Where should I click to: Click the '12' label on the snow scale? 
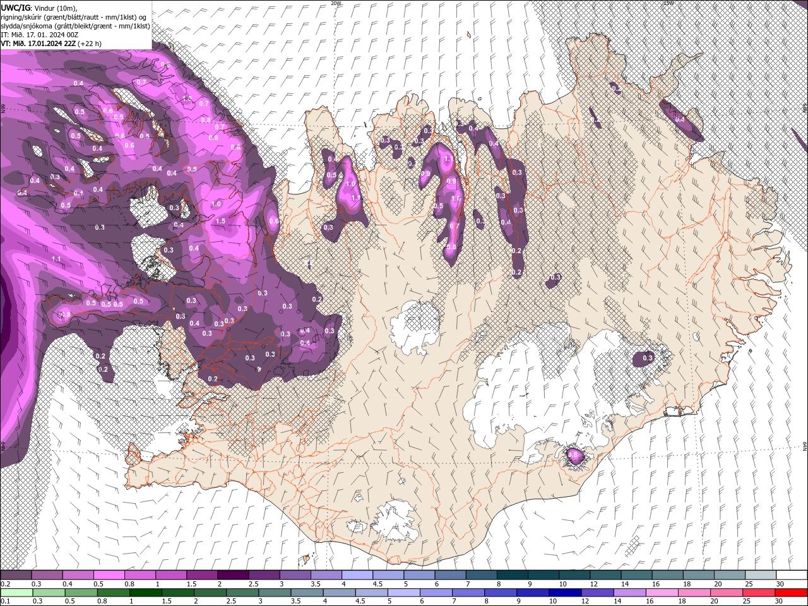tap(593, 584)
